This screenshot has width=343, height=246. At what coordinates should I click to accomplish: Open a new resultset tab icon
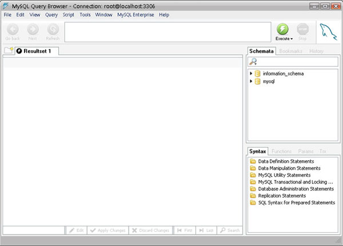[9, 50]
